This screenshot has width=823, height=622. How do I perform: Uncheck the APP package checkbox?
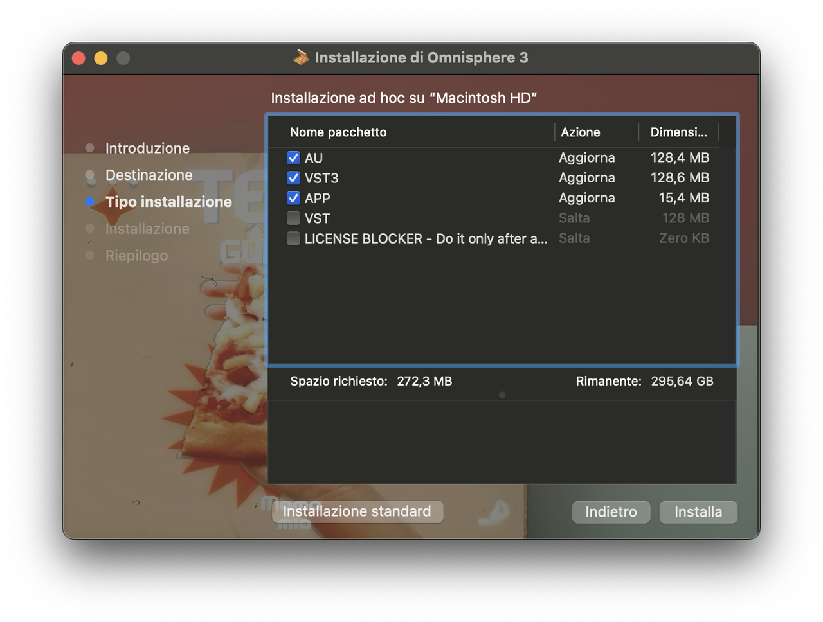pos(293,198)
